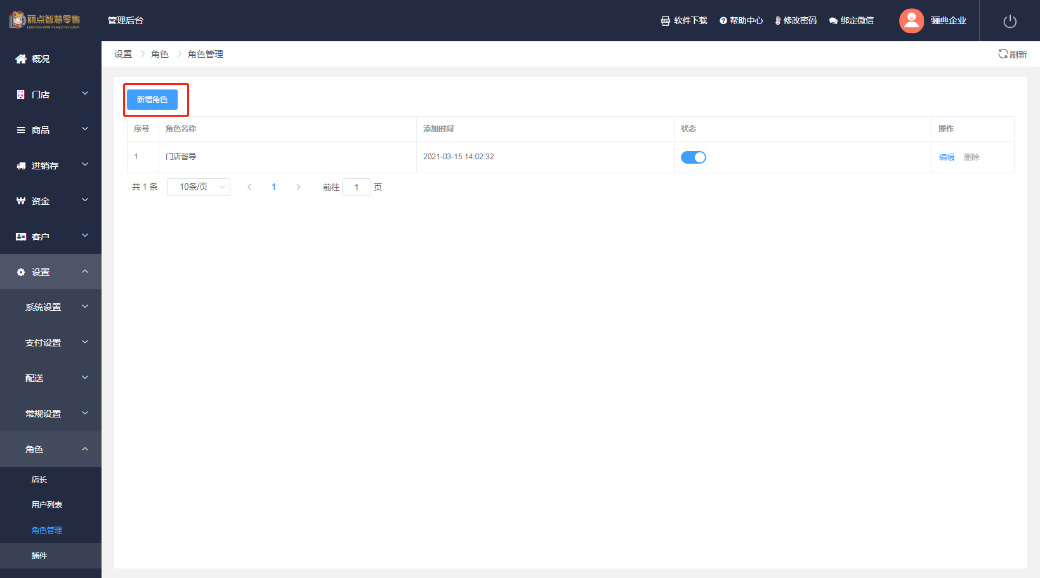Click the 绑定微信 chat icon
1040x578 pixels.
point(833,21)
